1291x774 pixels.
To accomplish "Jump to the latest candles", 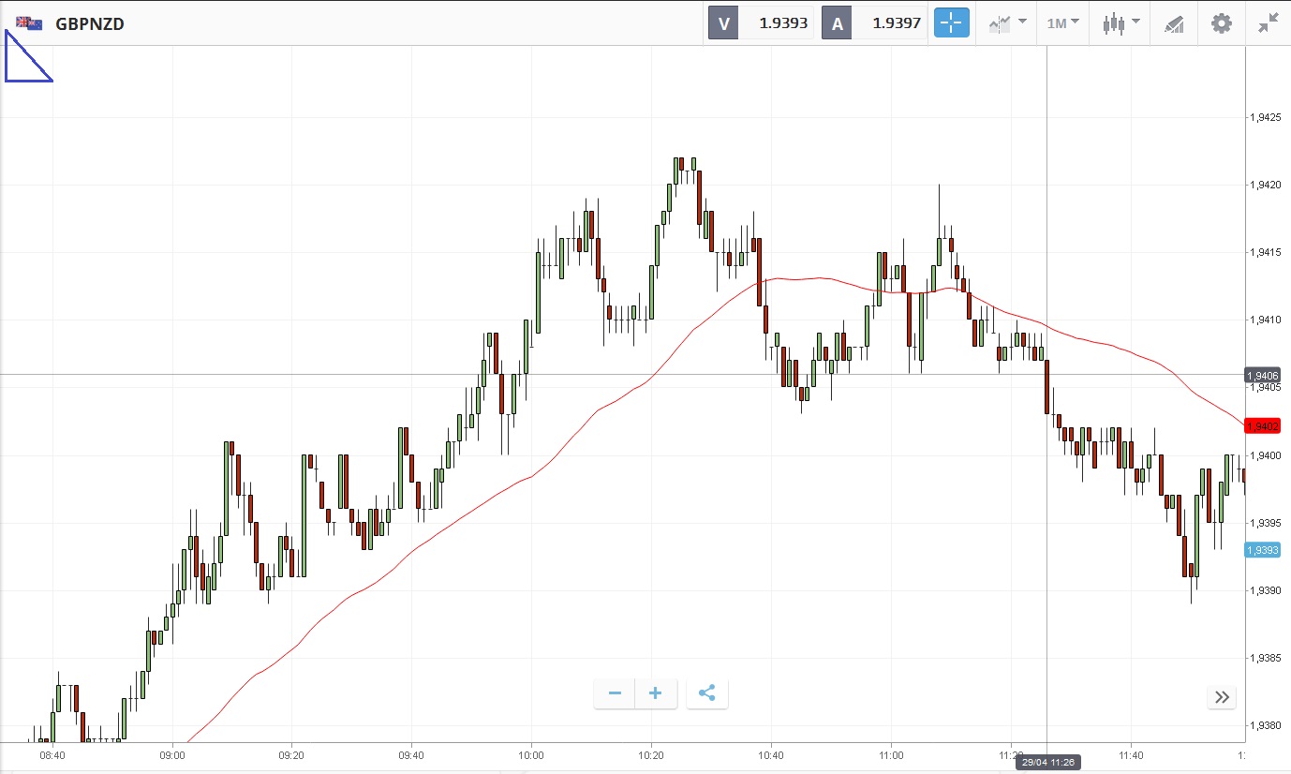I will tap(1222, 696).
